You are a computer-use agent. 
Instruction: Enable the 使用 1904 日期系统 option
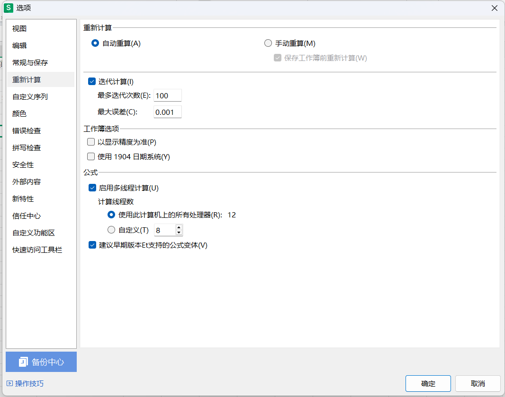point(90,156)
